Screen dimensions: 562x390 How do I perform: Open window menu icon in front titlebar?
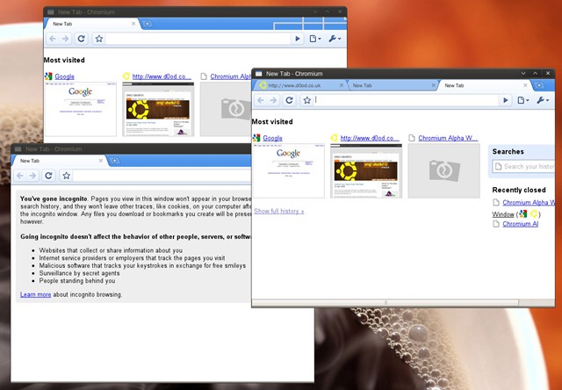[x=258, y=74]
